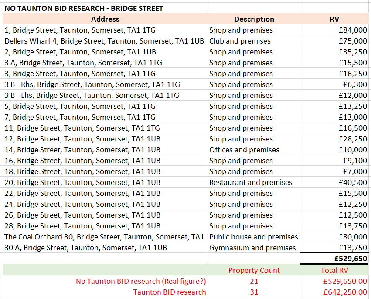Select the '30 A, Bridge Street' address cell
371x299 pixels.
[x=106, y=247]
